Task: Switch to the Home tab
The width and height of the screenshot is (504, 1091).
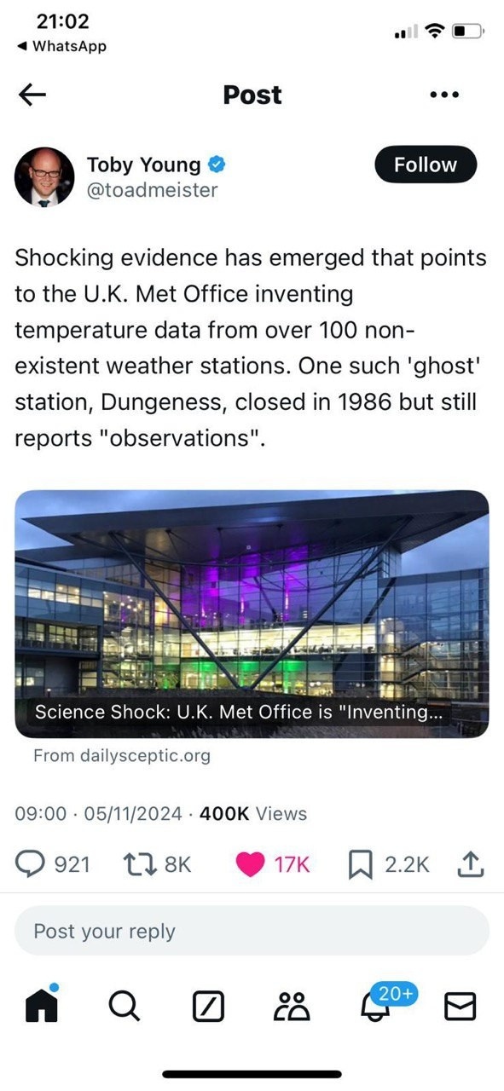Action: pyautogui.click(x=42, y=1006)
